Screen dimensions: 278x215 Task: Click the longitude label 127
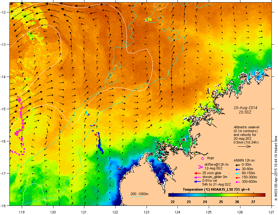pyautogui.click(x=271, y=212)
